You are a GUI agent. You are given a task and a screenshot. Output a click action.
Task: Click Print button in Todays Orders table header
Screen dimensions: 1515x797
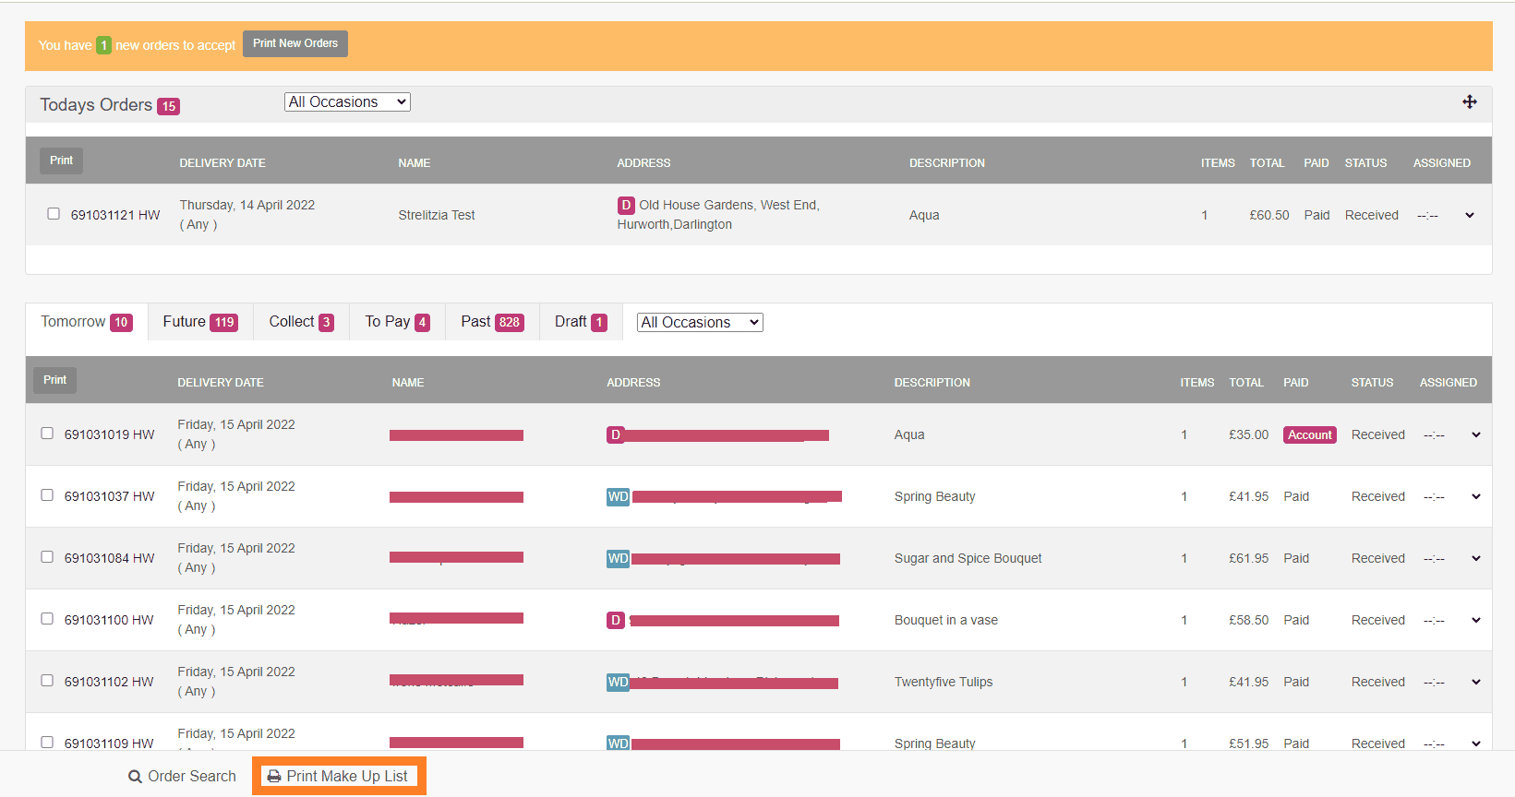[61, 161]
